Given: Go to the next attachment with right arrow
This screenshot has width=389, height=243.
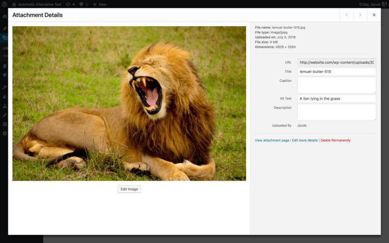Looking at the screenshot, I should click(x=360, y=15).
